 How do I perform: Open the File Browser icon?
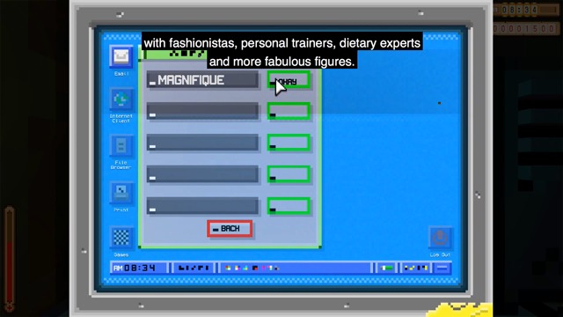121,145
